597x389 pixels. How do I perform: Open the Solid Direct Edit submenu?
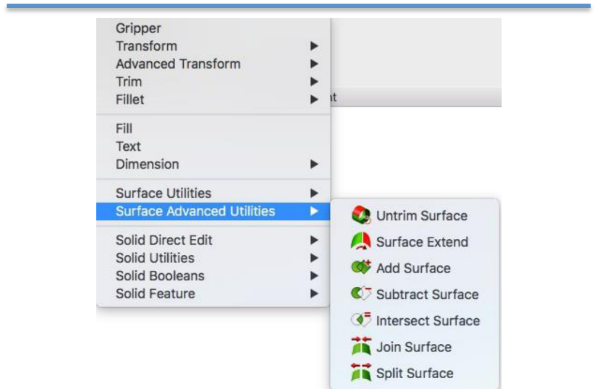point(164,240)
